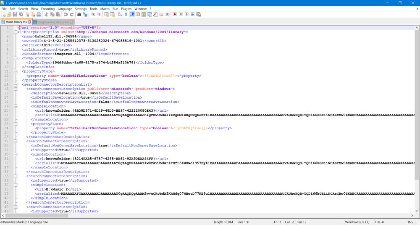The width and height of the screenshot is (420, 225).
Task: Open the Replace dialog toolbar icon
Action: pyautogui.click(x=85, y=14)
